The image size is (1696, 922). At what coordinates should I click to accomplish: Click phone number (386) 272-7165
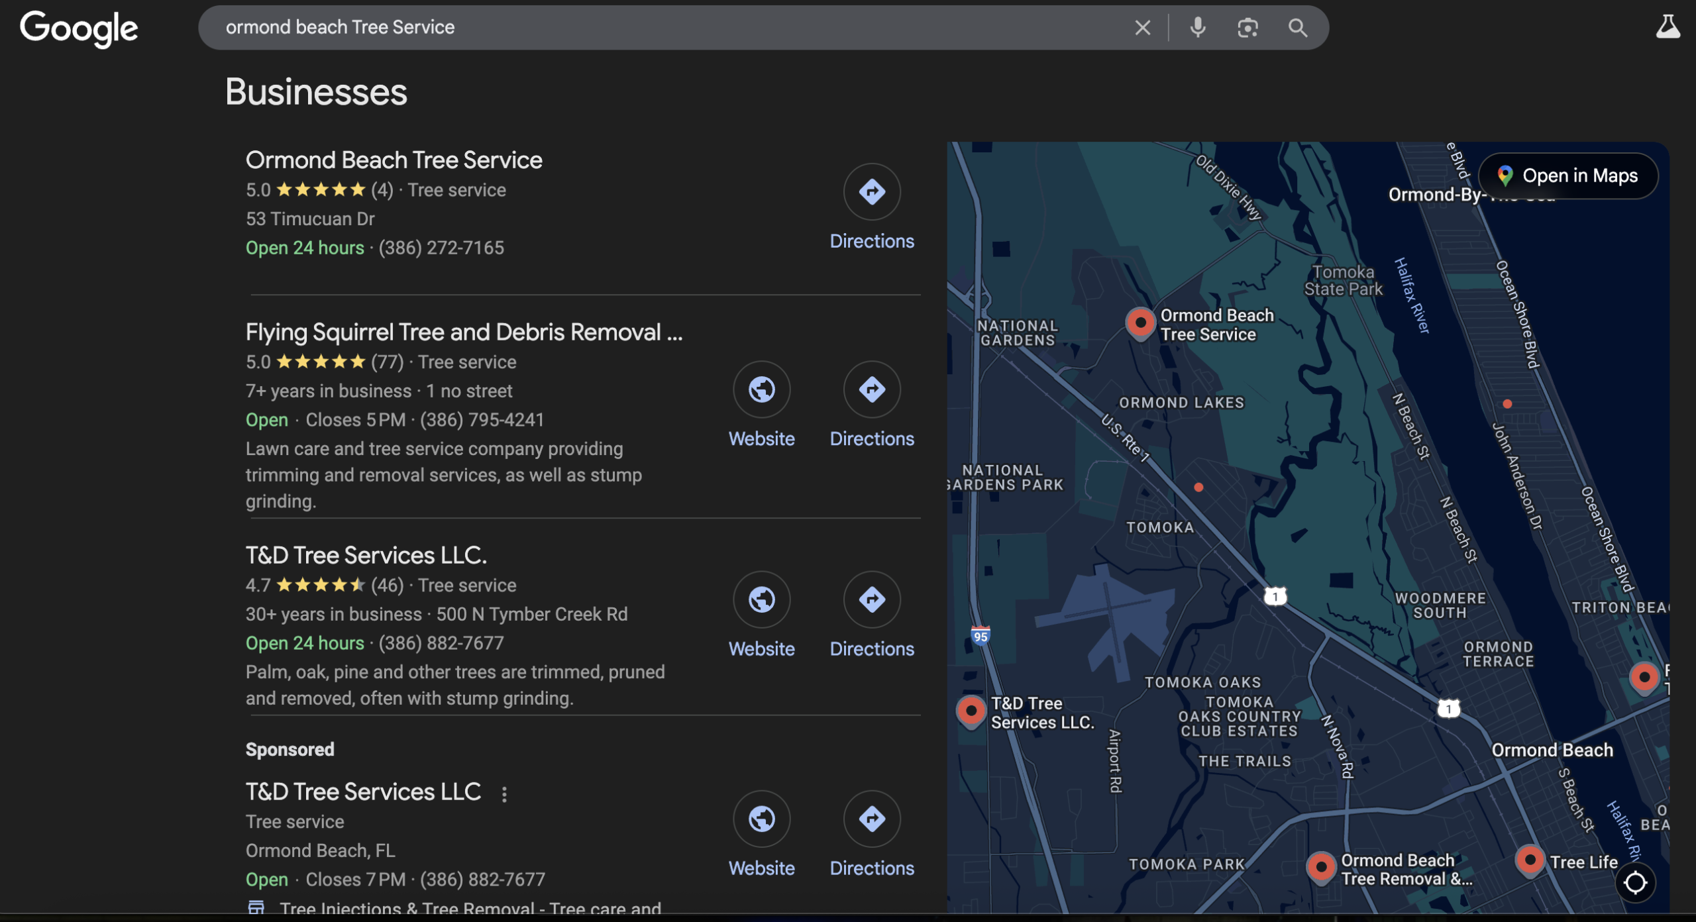pos(441,248)
